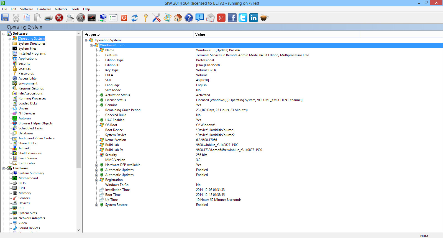
Task: Click the sidebar scroll down arrow
Action: (78, 230)
